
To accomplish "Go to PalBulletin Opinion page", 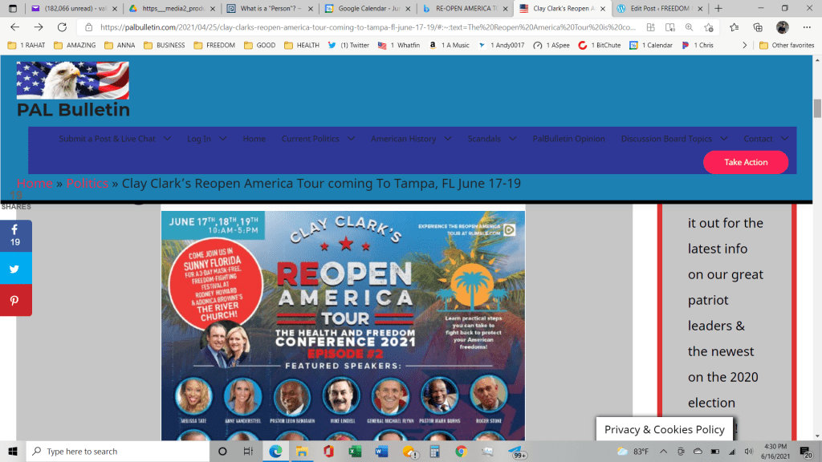I will click(x=568, y=139).
